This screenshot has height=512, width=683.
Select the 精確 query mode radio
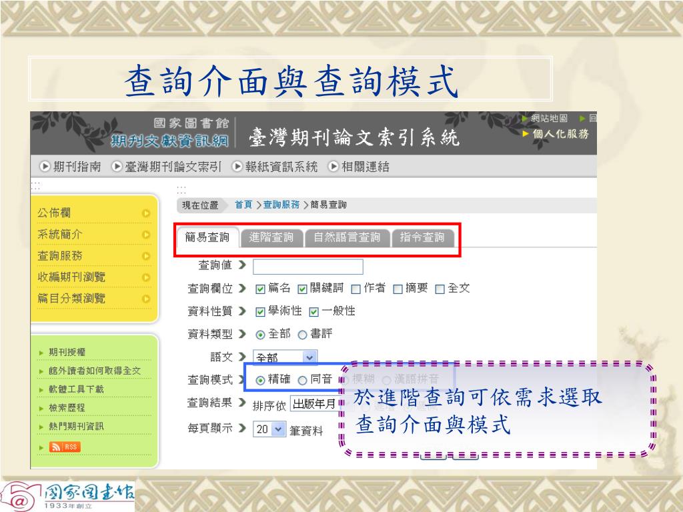pyautogui.click(x=260, y=381)
